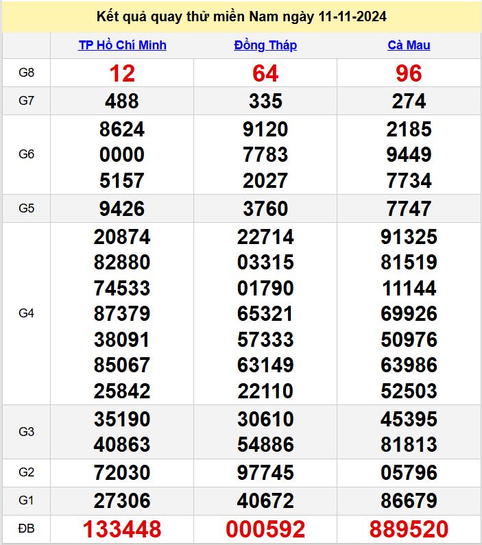Select G4 number 38091
This screenshot has width=482, height=545.
122,339
